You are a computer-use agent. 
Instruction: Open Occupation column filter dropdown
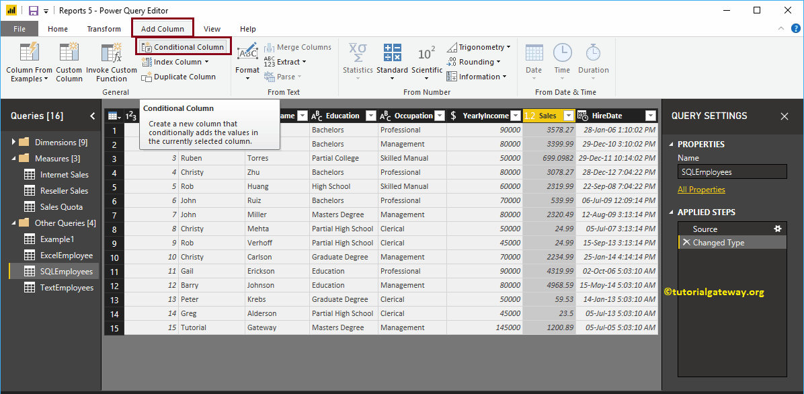pyautogui.click(x=440, y=116)
